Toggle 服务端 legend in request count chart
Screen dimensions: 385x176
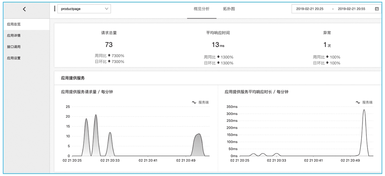click(x=200, y=102)
